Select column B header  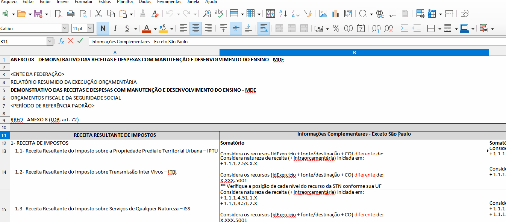(x=354, y=53)
